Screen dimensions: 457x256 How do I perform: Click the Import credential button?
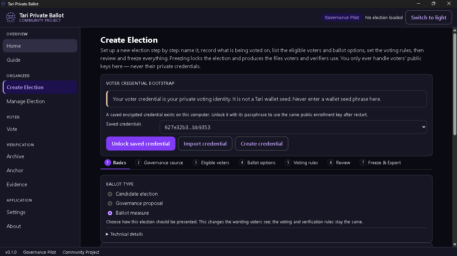coord(205,144)
